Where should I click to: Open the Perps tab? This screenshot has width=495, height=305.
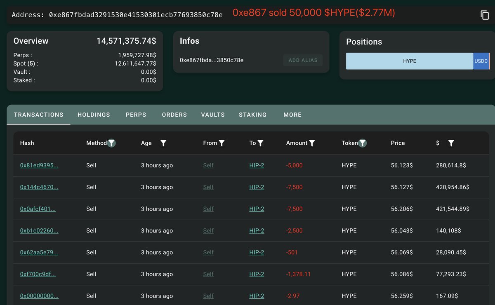click(136, 115)
